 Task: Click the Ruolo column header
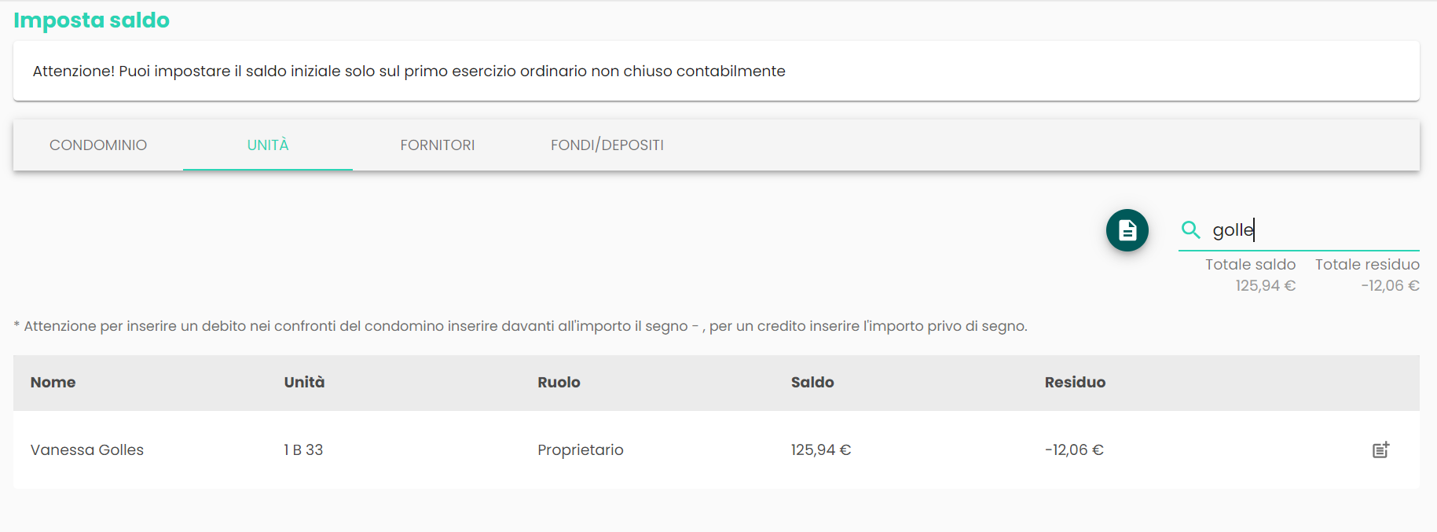(x=559, y=383)
